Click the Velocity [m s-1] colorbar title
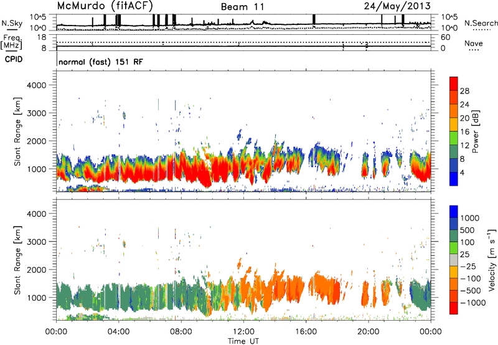 click(492, 260)
